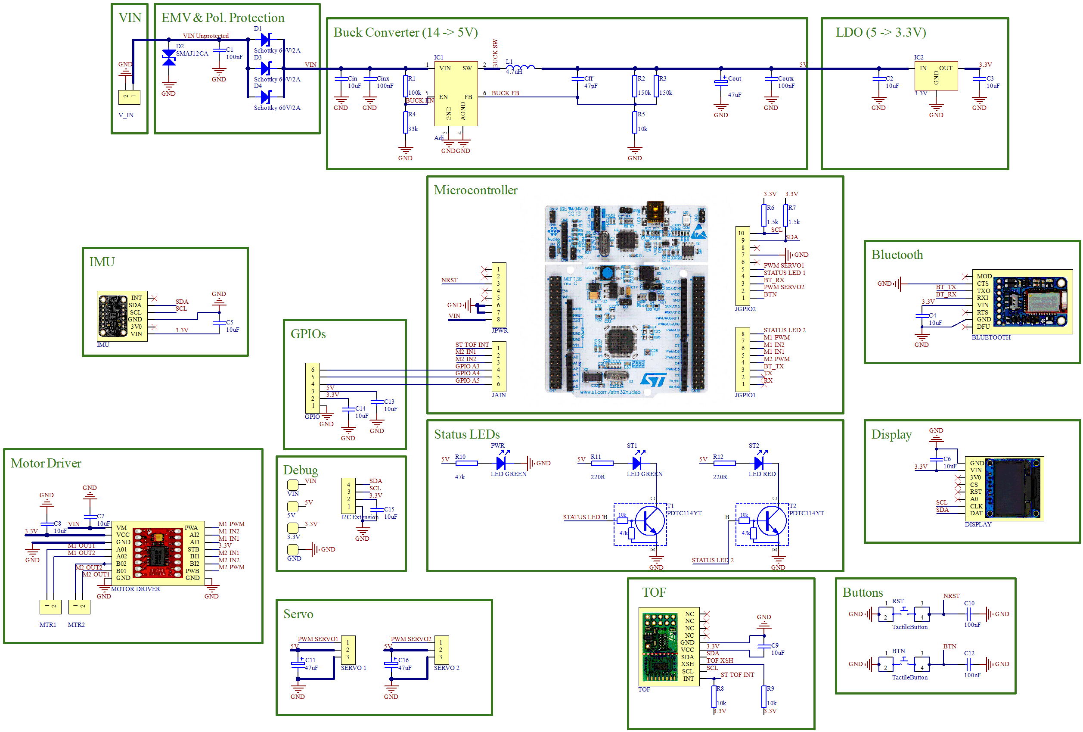Click the 'LDO (5 -> 3.3V)' title
Viewport: 1083px width, 732px height.
tap(880, 32)
